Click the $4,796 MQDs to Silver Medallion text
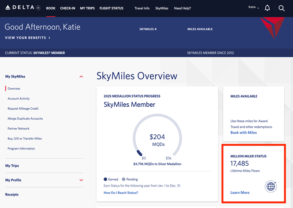 [157, 164]
